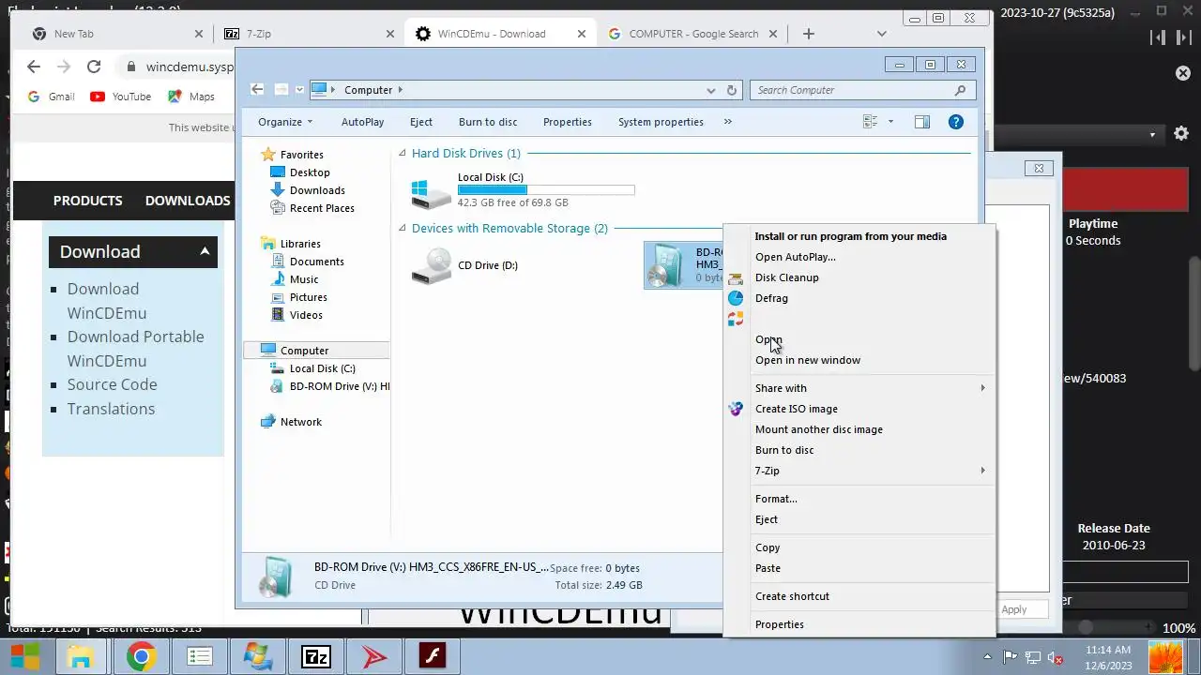Go back in Chrome browser

pos(34,67)
